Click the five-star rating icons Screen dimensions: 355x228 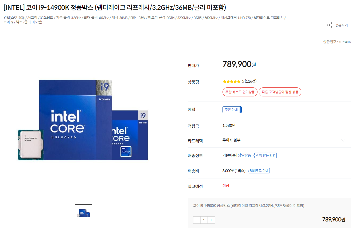[232, 82]
